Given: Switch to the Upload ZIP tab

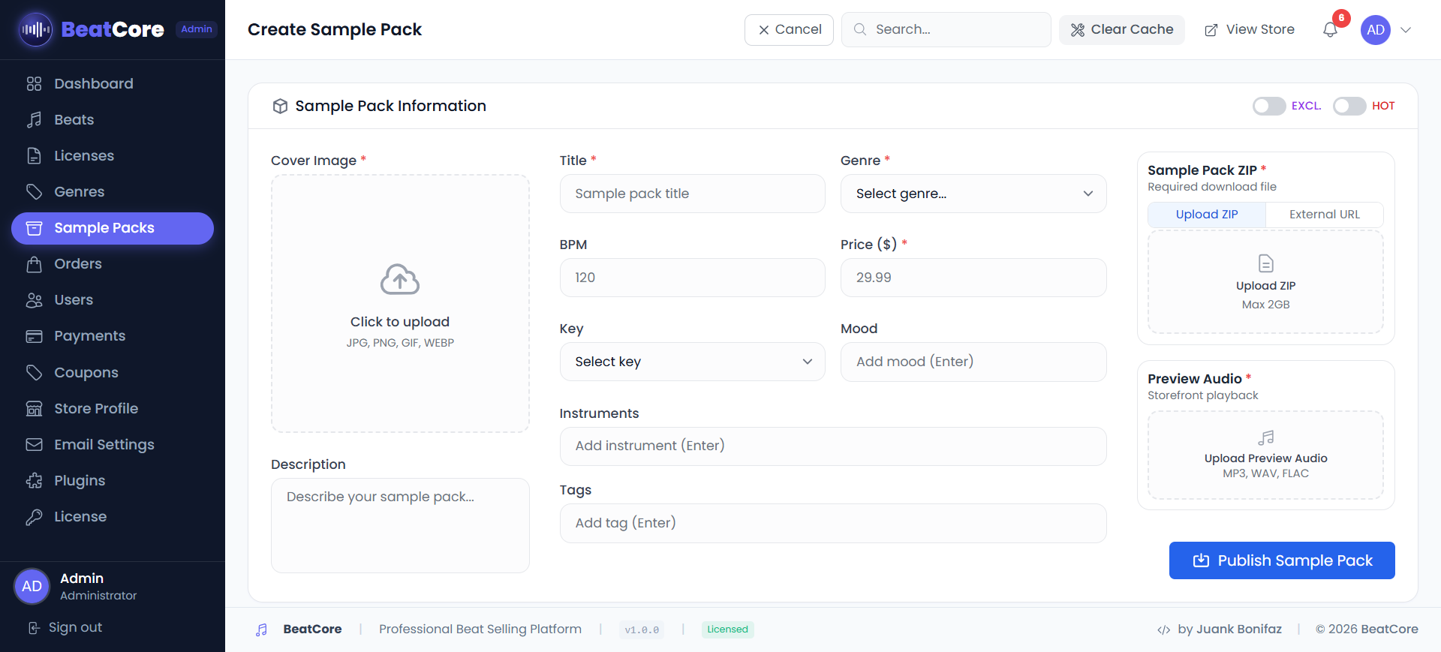Looking at the screenshot, I should click(1207, 215).
